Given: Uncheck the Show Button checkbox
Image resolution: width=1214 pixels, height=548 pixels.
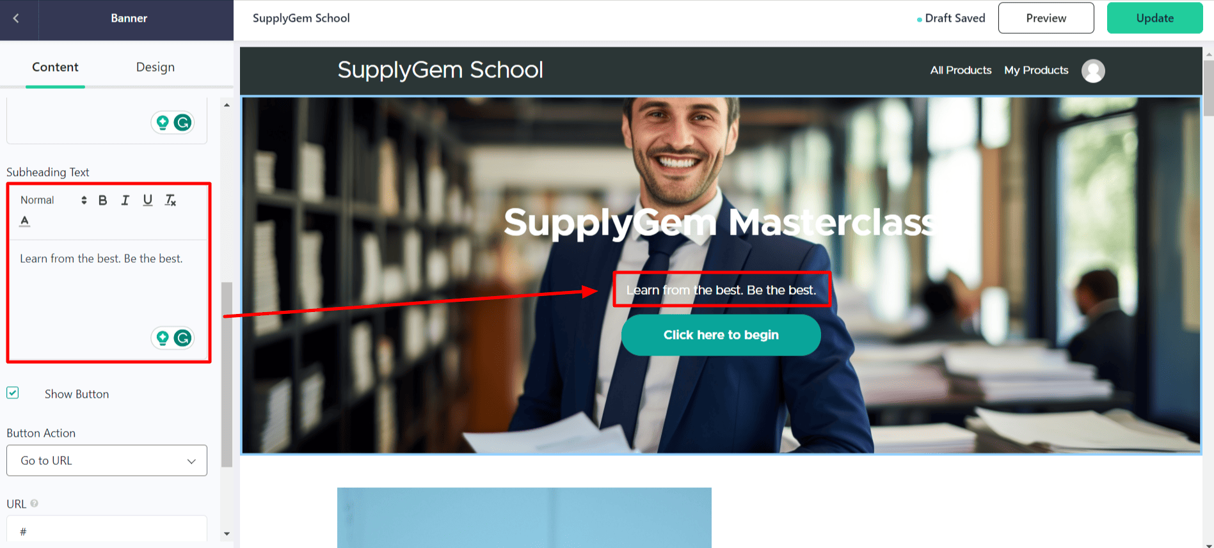Looking at the screenshot, I should click(13, 393).
